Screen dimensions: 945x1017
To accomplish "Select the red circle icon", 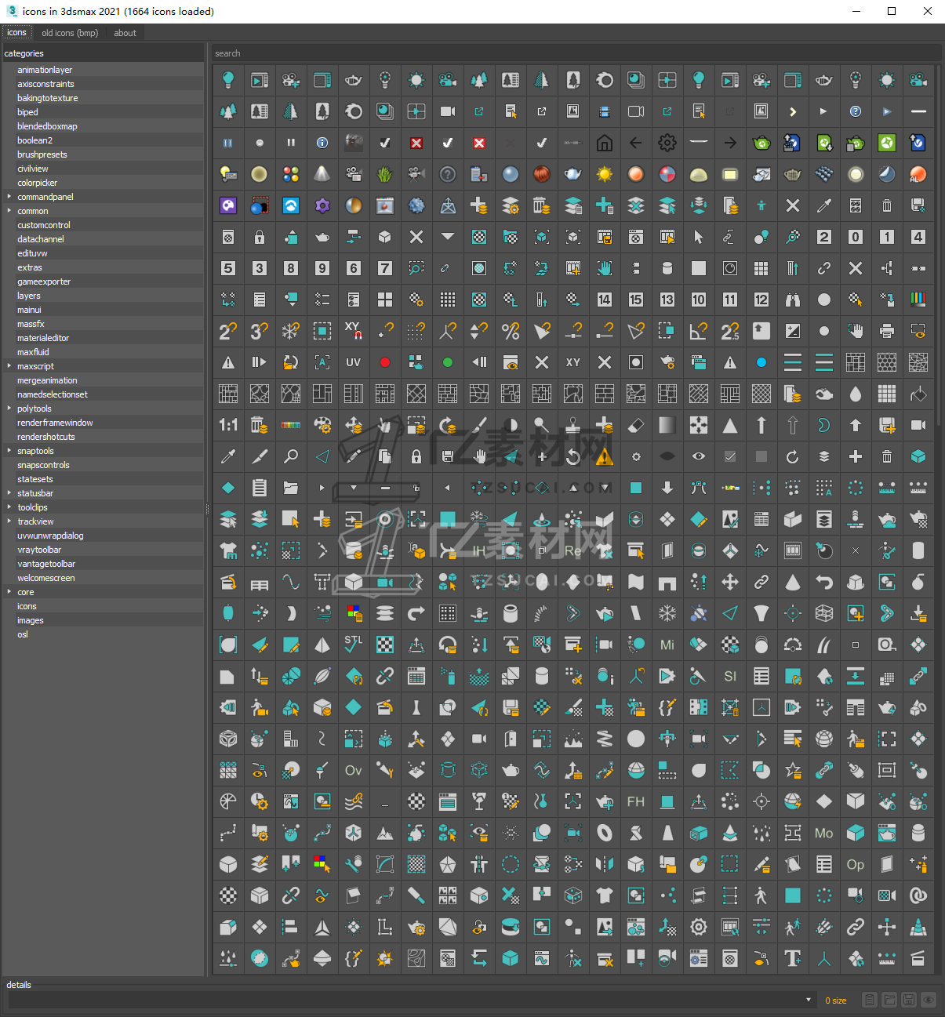I will pos(385,362).
